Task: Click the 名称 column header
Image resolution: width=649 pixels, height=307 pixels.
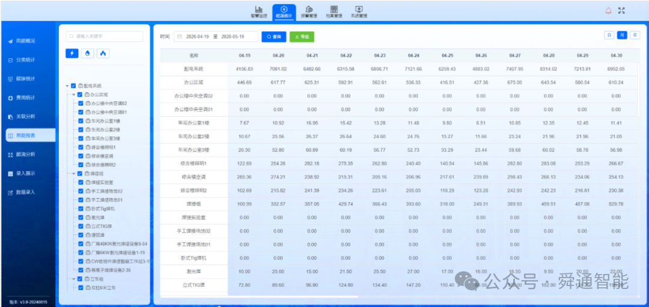Action: click(193, 55)
